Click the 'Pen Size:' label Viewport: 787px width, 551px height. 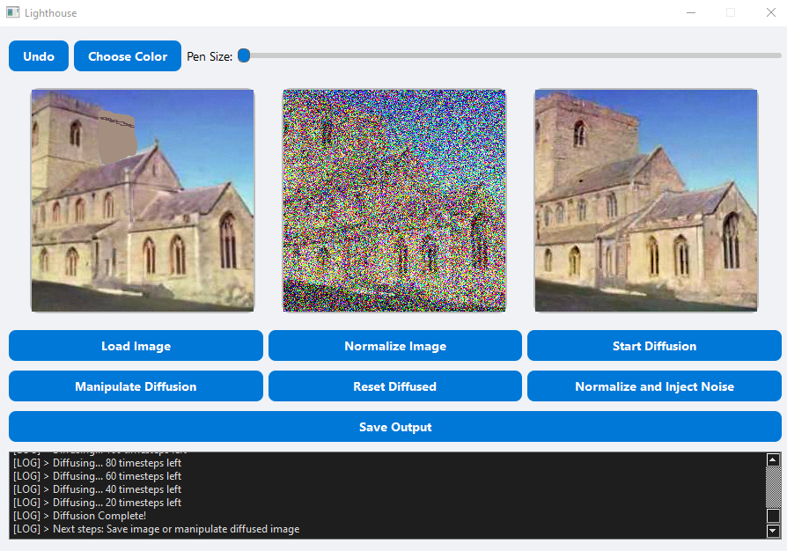click(x=210, y=56)
